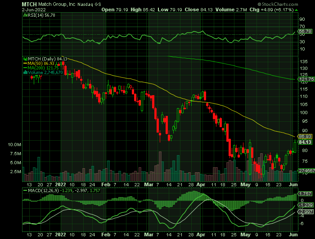The width and height of the screenshot is (315, 239).
Task: Click Apr on the price chart date axis
Action: click(201, 184)
